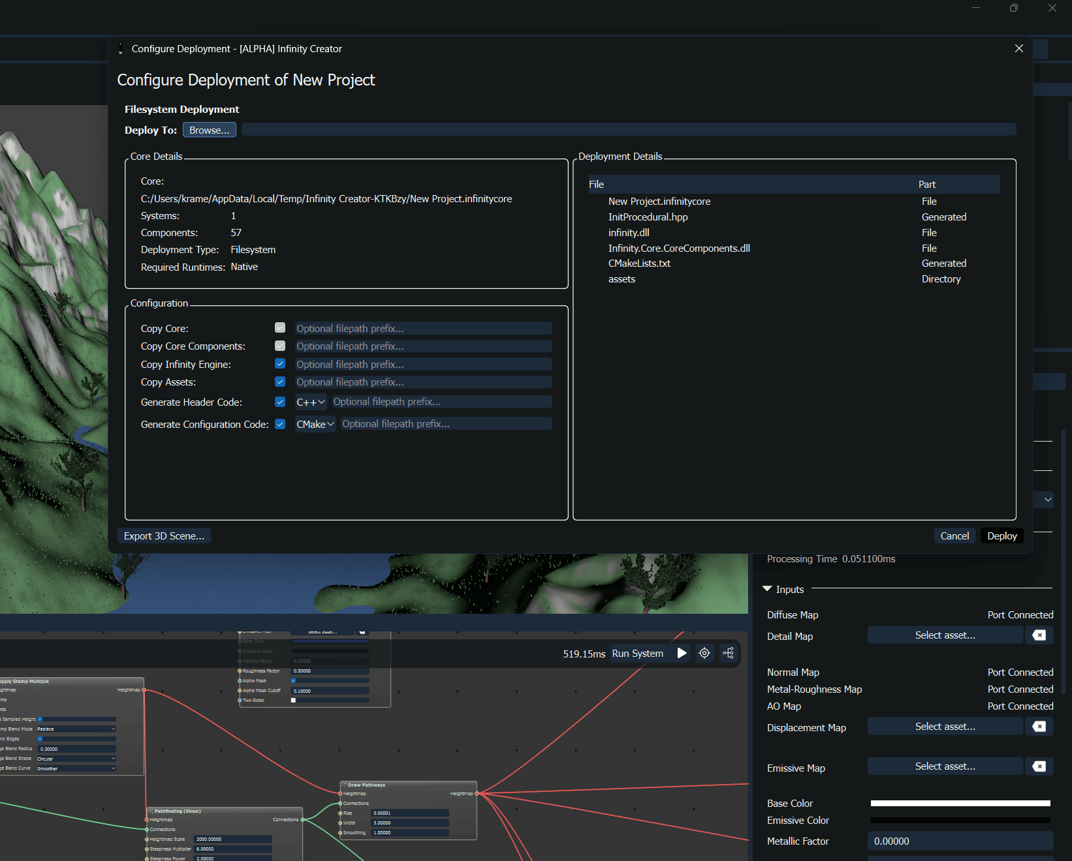
Task: Click the File column header
Action: (x=597, y=185)
